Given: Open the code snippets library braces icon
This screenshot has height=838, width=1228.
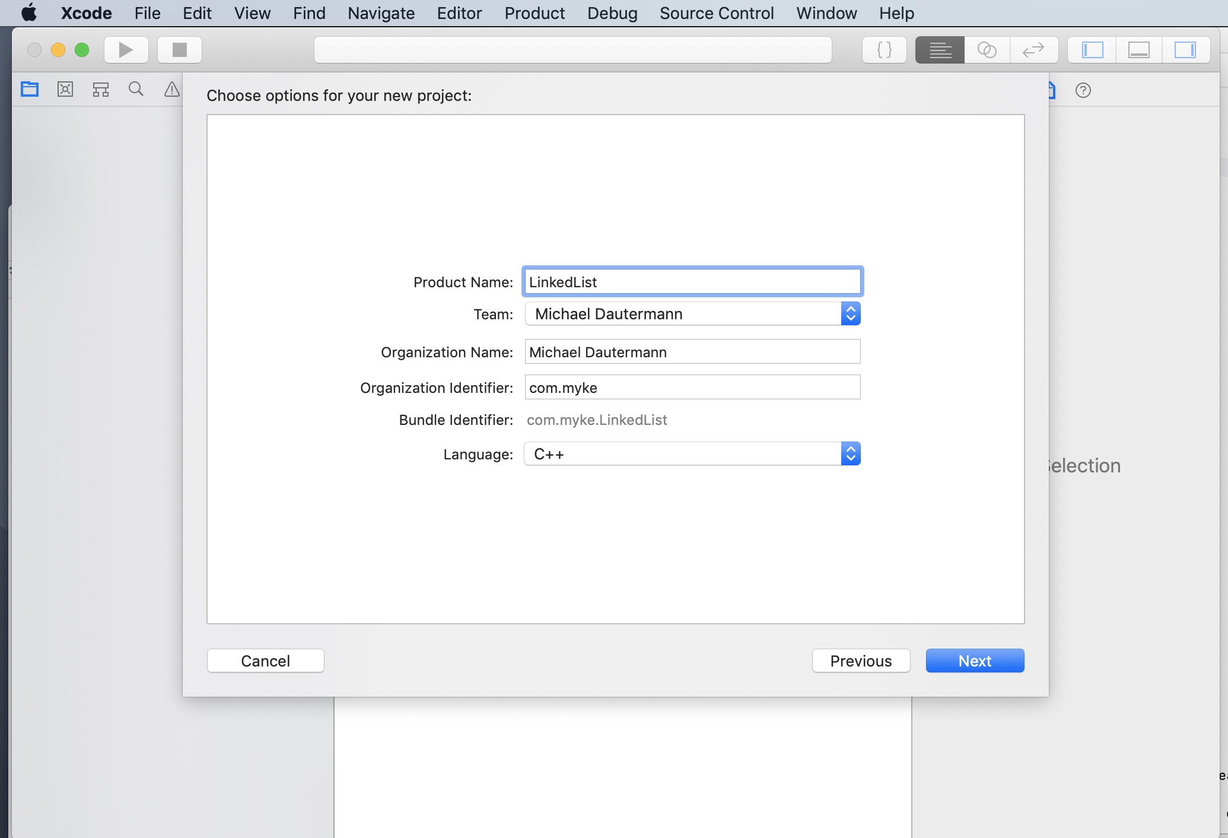Looking at the screenshot, I should pos(884,50).
